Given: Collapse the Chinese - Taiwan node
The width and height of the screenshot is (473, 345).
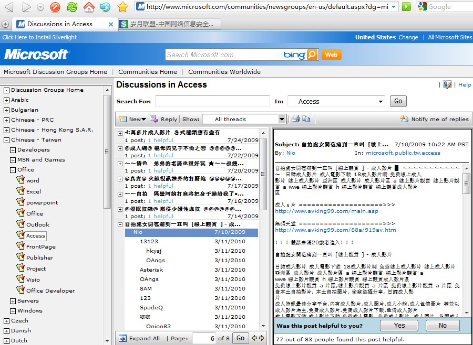Looking at the screenshot, I should pyautogui.click(x=6, y=140).
